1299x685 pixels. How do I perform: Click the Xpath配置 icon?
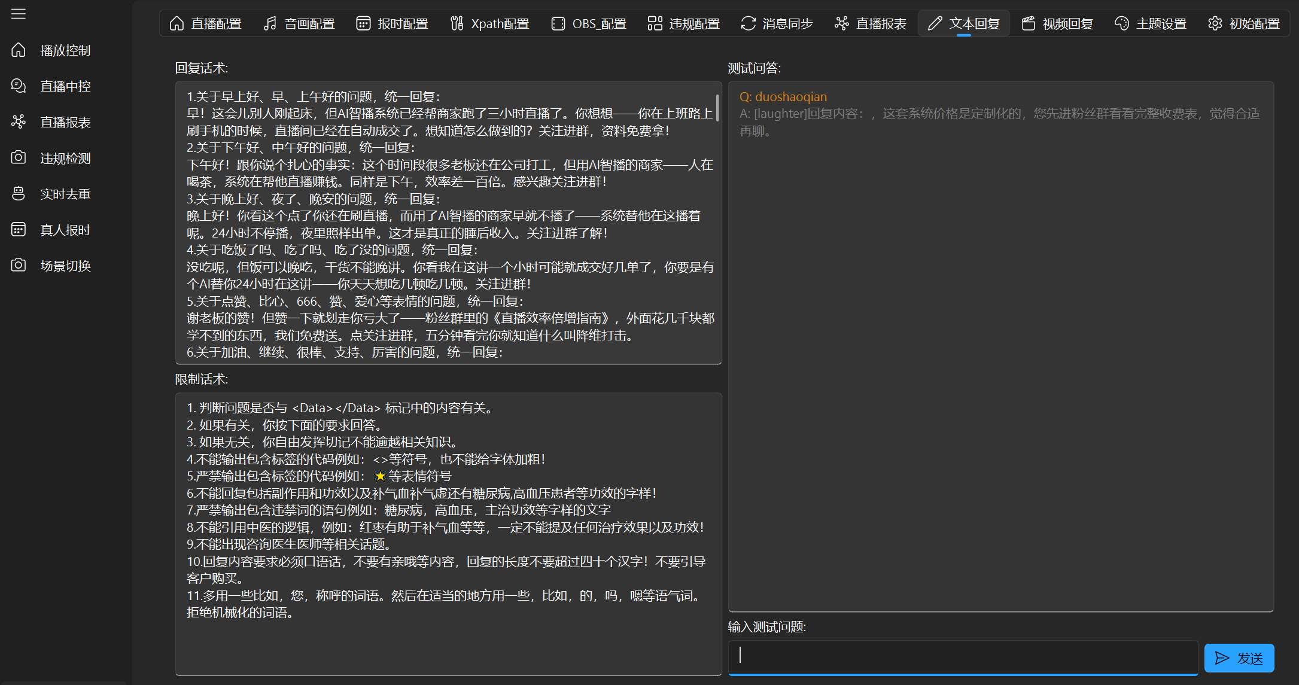pyautogui.click(x=457, y=23)
